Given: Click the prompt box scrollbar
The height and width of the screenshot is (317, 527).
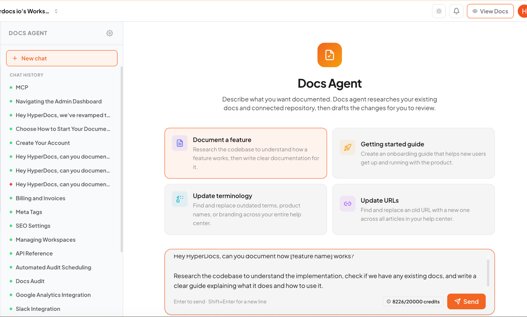Looking at the screenshot, I should point(488,273).
